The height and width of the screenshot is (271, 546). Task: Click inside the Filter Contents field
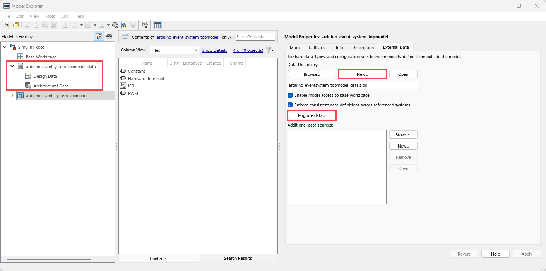point(255,36)
